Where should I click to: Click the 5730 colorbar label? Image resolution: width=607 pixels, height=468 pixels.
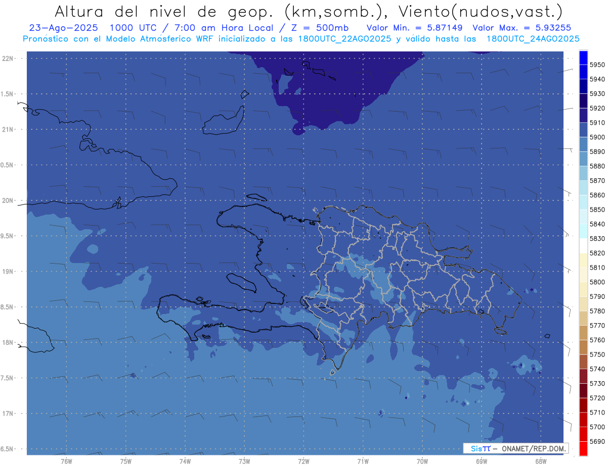pyautogui.click(x=597, y=383)
